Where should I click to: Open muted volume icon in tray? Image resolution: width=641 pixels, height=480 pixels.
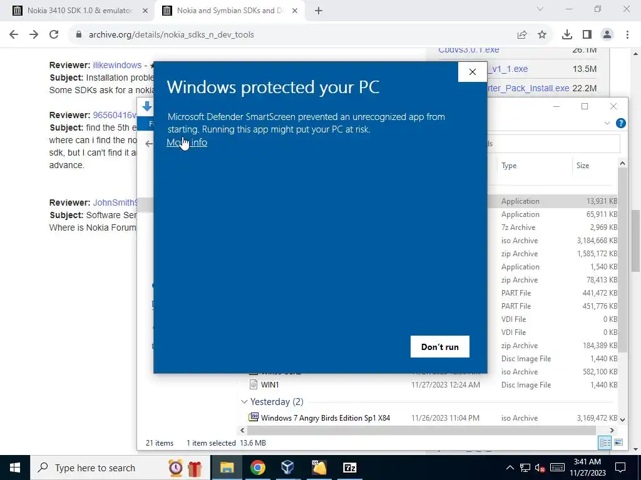[x=540, y=467]
